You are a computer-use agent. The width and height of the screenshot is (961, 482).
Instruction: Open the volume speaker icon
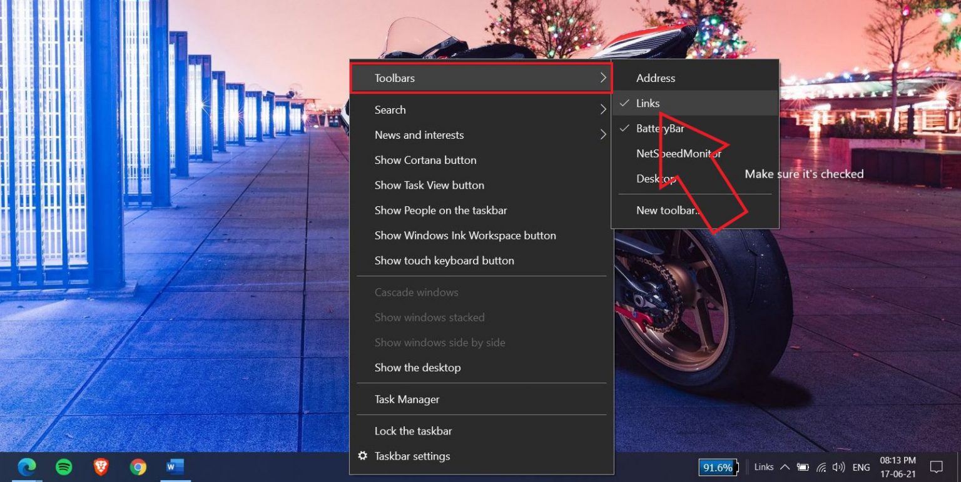coord(838,466)
